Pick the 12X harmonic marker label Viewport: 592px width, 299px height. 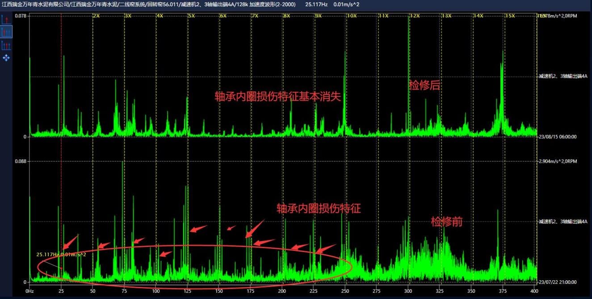415,16
